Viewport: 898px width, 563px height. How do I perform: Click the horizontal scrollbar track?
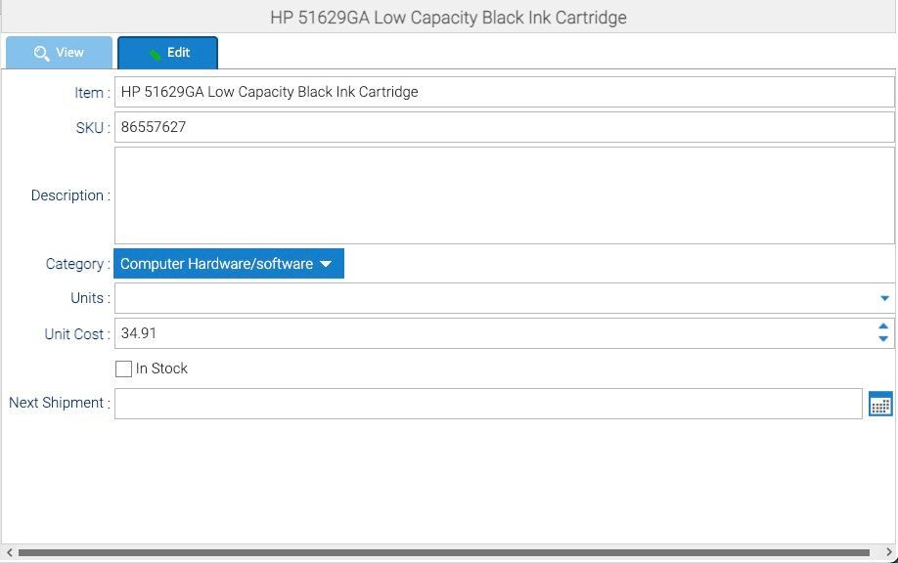coord(444,552)
